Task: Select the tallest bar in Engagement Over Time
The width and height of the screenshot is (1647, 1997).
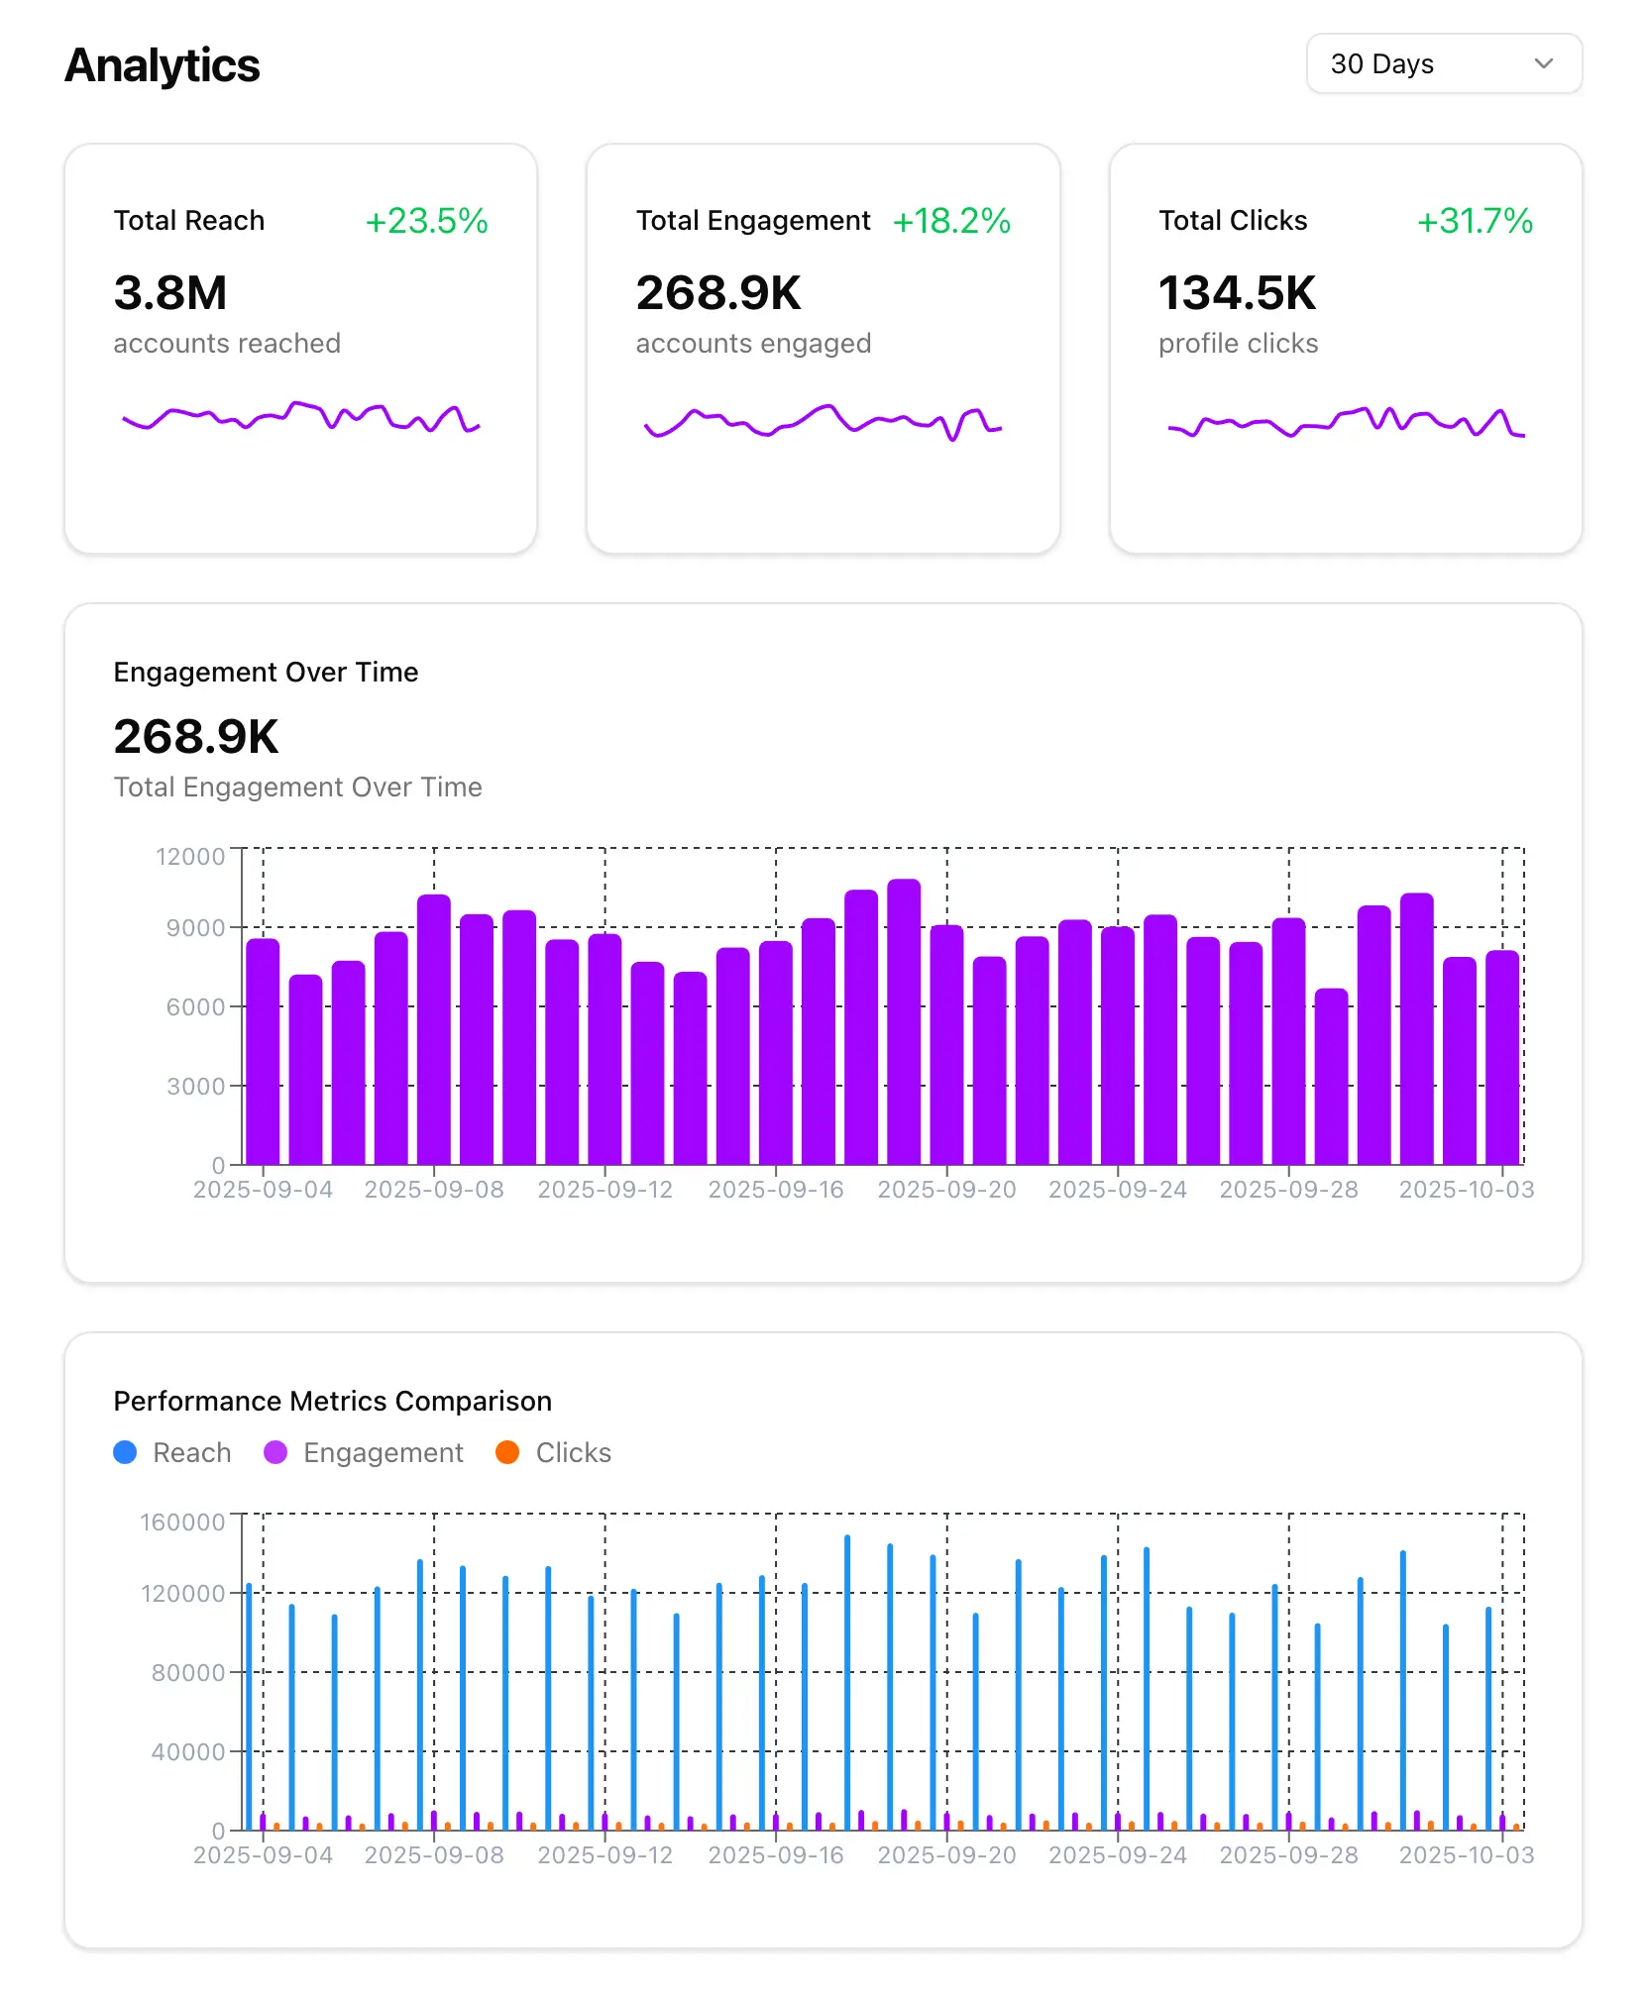Action: (903, 1020)
